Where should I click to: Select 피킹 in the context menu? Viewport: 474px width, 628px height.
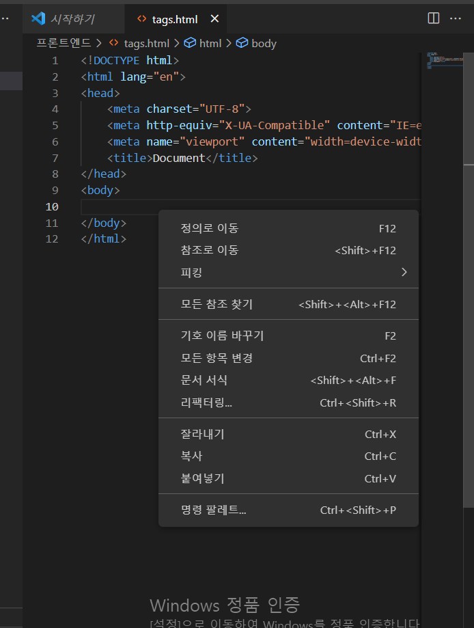(x=288, y=273)
